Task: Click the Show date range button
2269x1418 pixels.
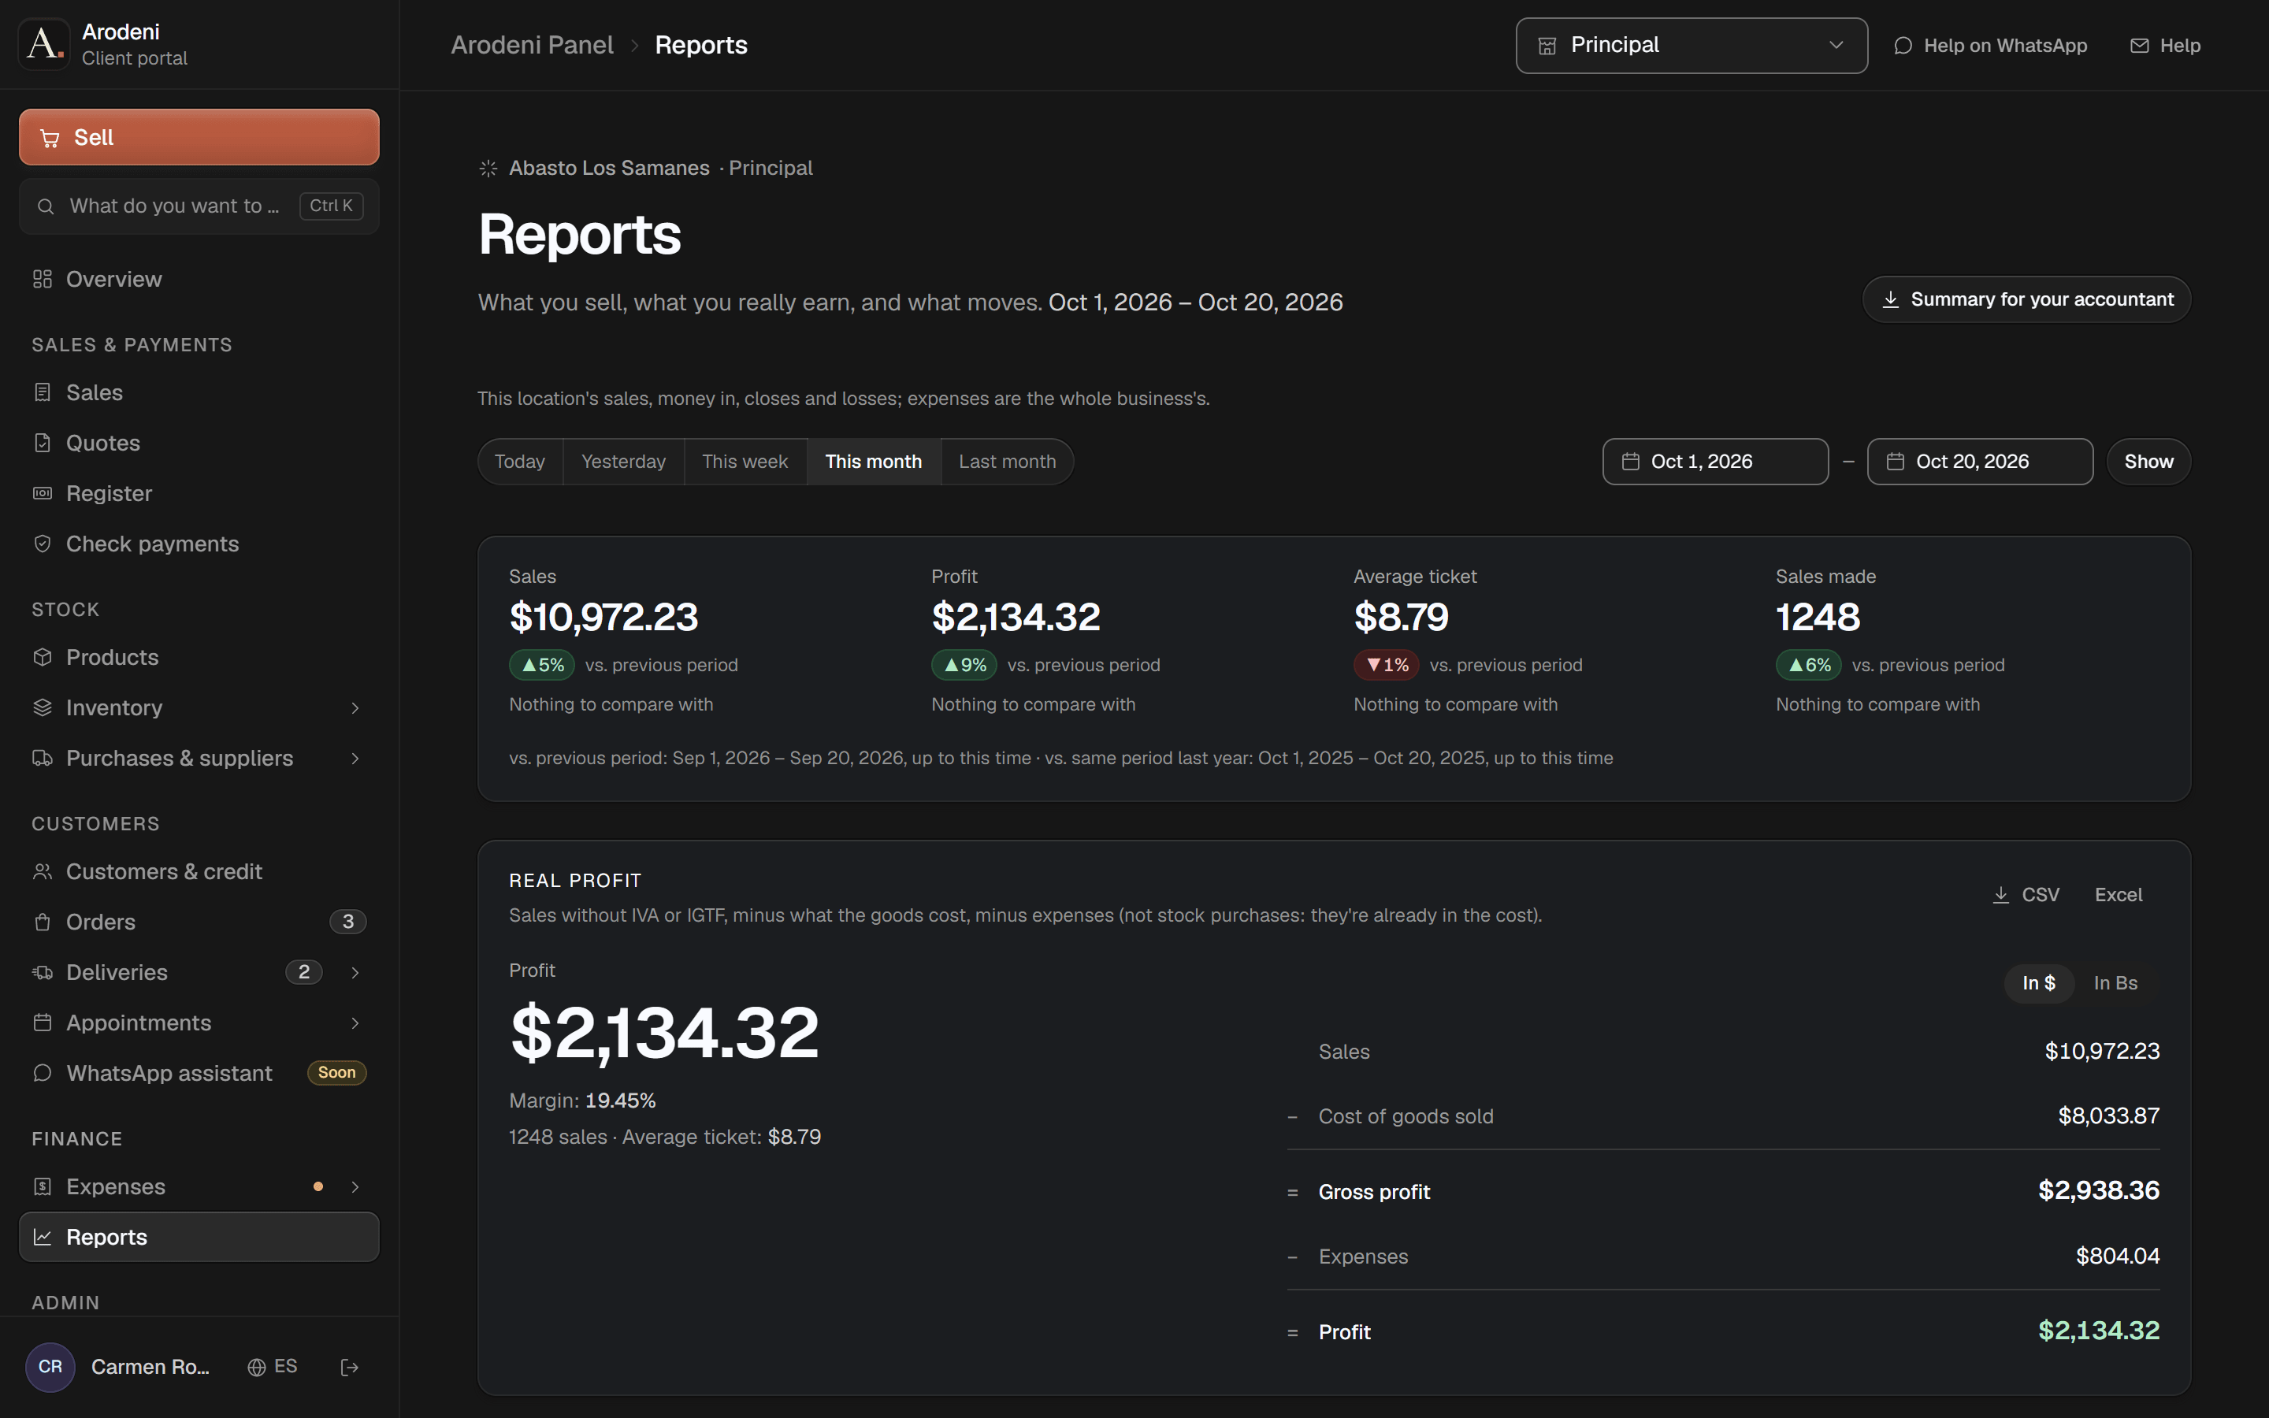Action: [2148, 462]
